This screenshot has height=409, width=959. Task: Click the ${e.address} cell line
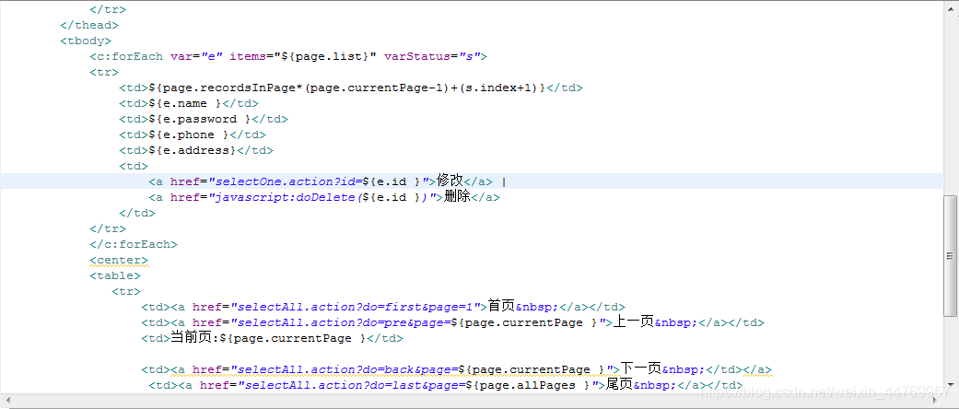195,150
